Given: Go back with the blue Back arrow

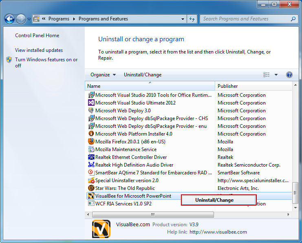Looking at the screenshot, I should [x=9, y=19].
